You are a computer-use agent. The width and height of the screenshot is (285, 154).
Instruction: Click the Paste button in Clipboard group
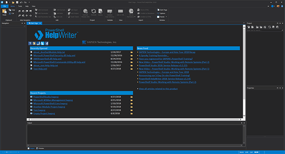(x=4, y=13)
